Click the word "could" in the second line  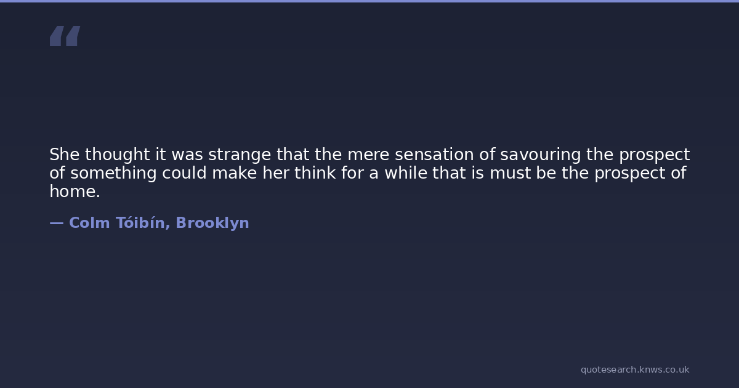tap(184, 173)
